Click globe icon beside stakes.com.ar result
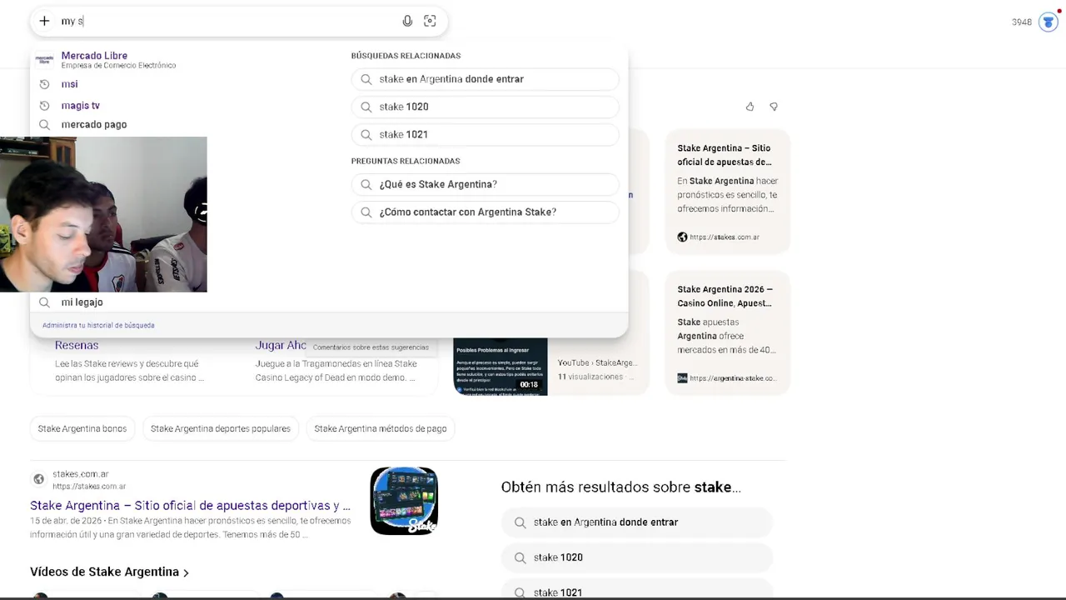This screenshot has width=1066, height=600. tap(38, 479)
